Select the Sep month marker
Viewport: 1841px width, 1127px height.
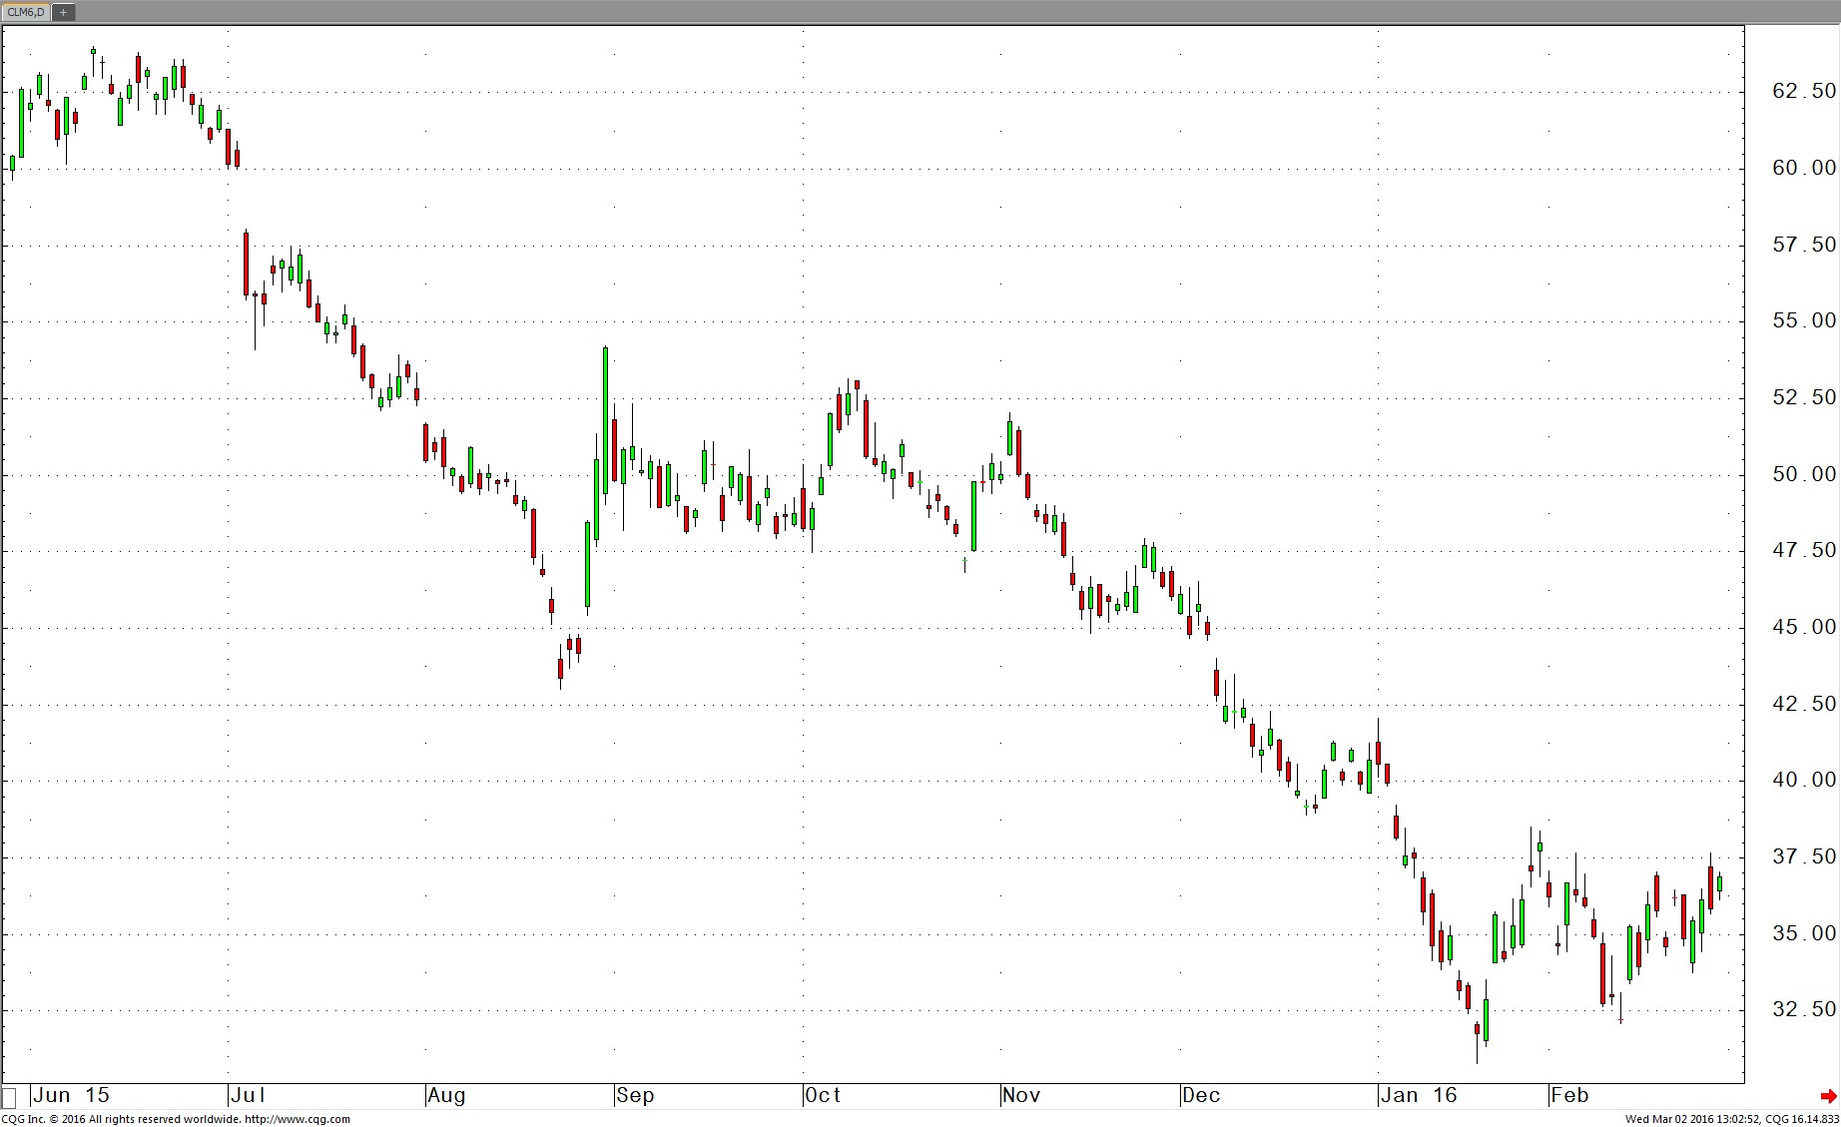point(635,1095)
